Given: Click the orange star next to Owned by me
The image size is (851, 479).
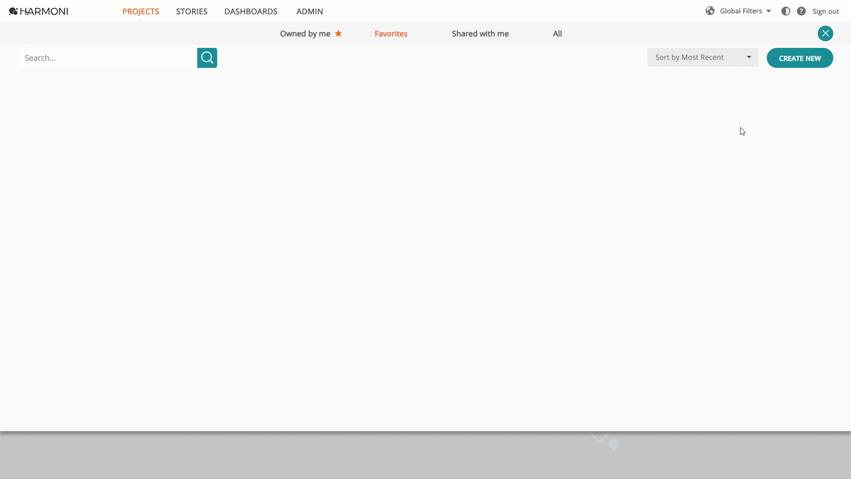Looking at the screenshot, I should 338,33.
